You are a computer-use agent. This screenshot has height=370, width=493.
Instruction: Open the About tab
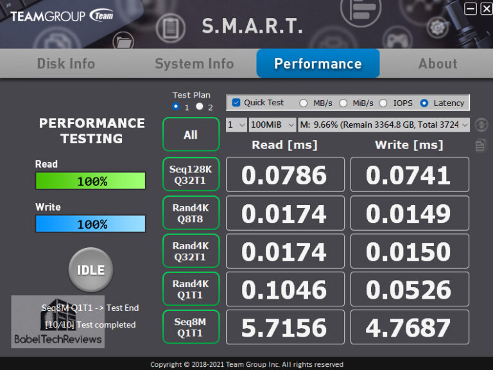click(x=438, y=64)
